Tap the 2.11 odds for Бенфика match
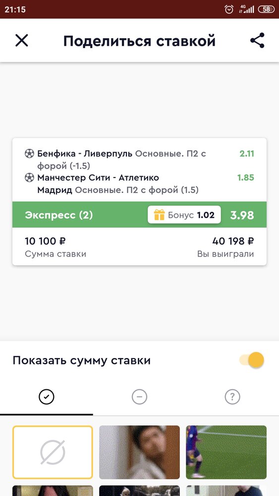 pyautogui.click(x=247, y=154)
